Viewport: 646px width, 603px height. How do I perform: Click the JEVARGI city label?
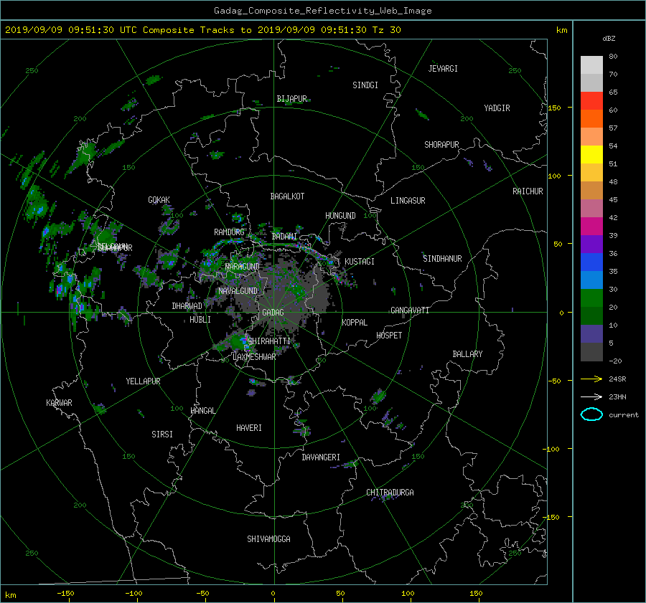pos(443,69)
